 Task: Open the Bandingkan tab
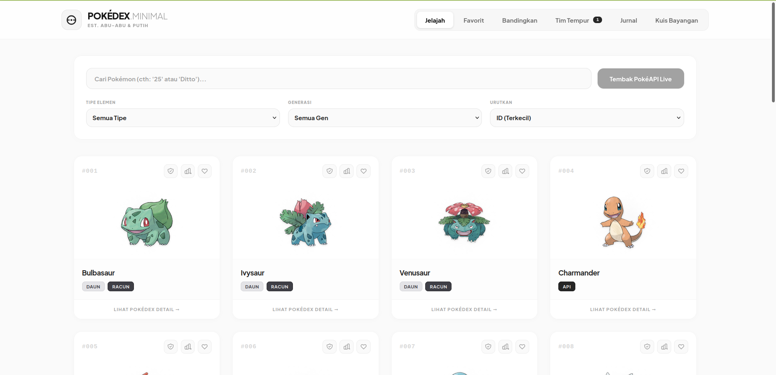519,20
